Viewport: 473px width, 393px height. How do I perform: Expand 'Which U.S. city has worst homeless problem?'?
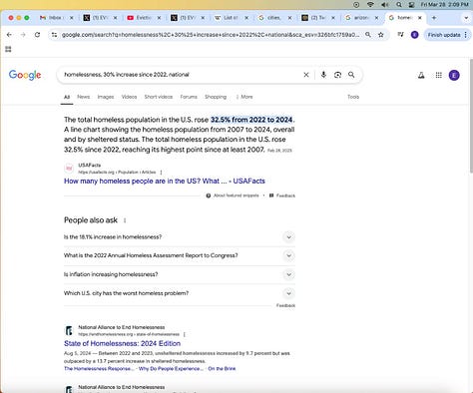tap(180, 293)
